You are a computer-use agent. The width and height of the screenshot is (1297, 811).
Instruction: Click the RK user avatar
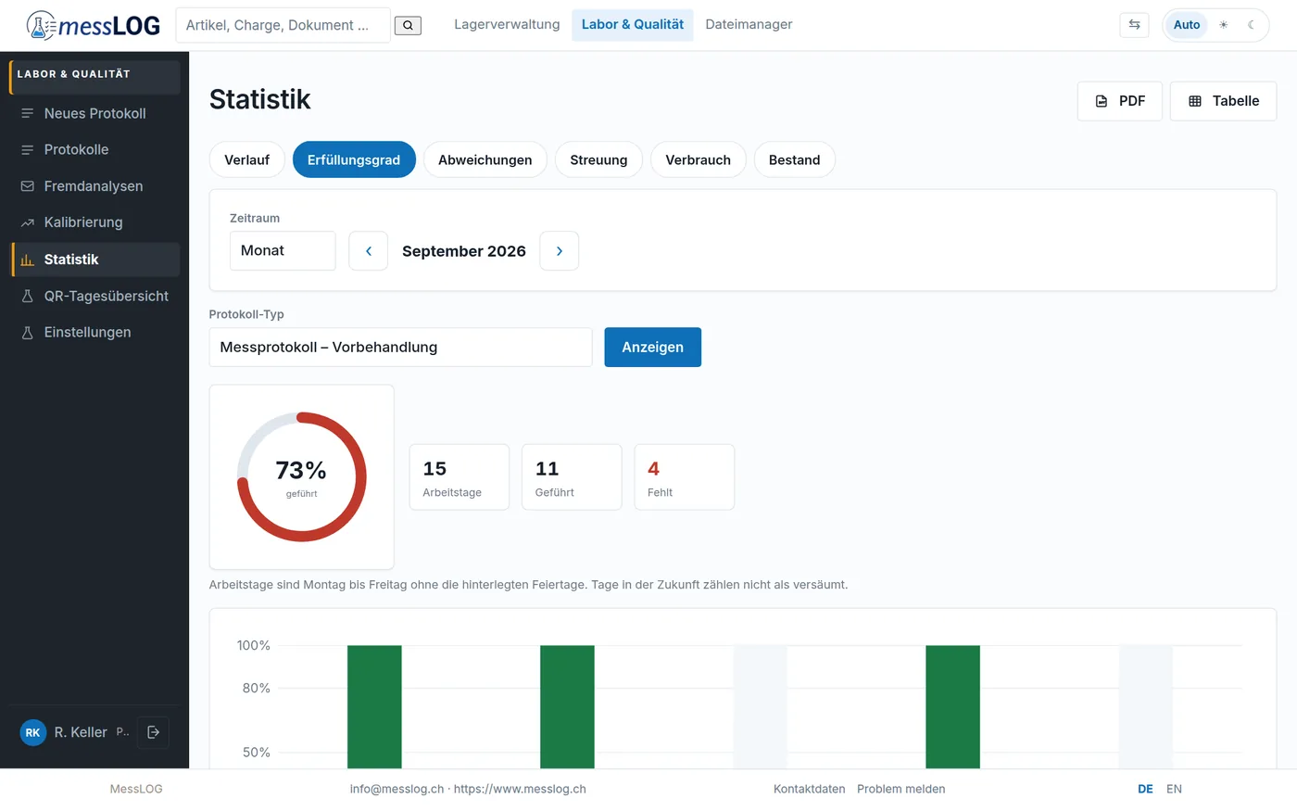33,732
